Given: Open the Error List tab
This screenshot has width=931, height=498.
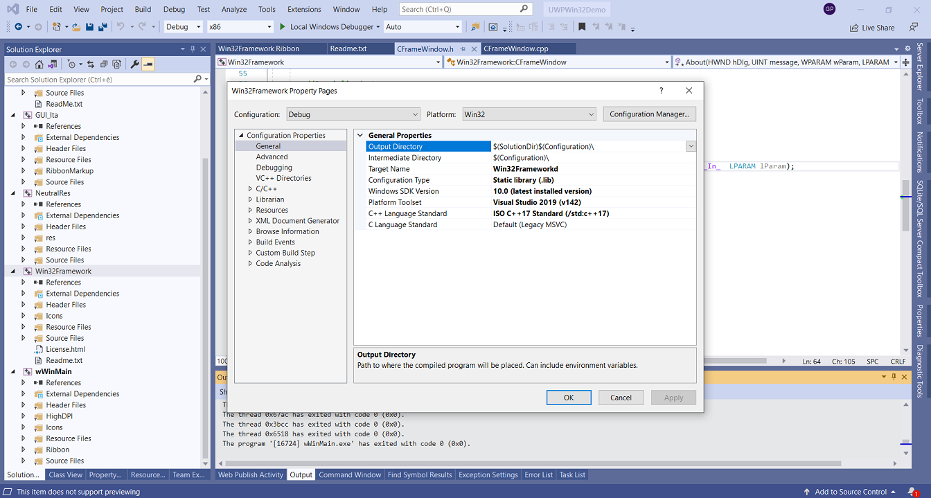Looking at the screenshot, I should tap(539, 475).
